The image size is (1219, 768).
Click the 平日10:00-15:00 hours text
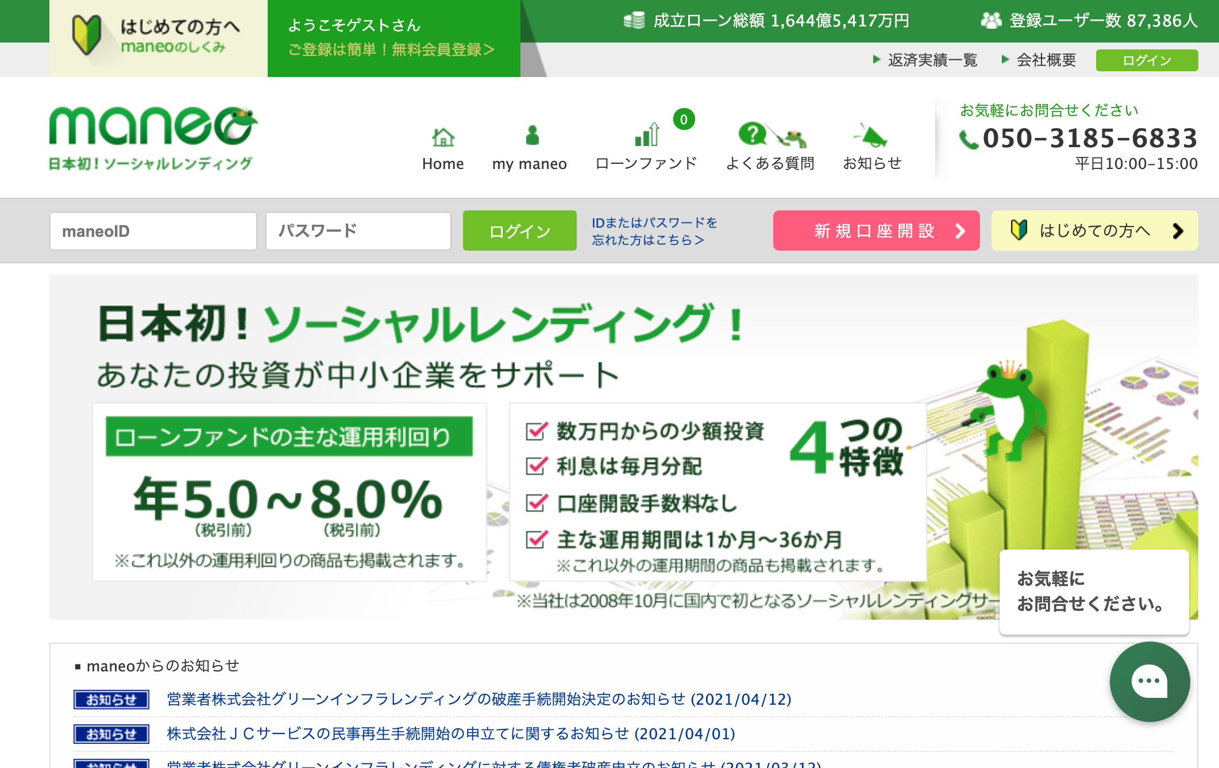coord(1136,164)
